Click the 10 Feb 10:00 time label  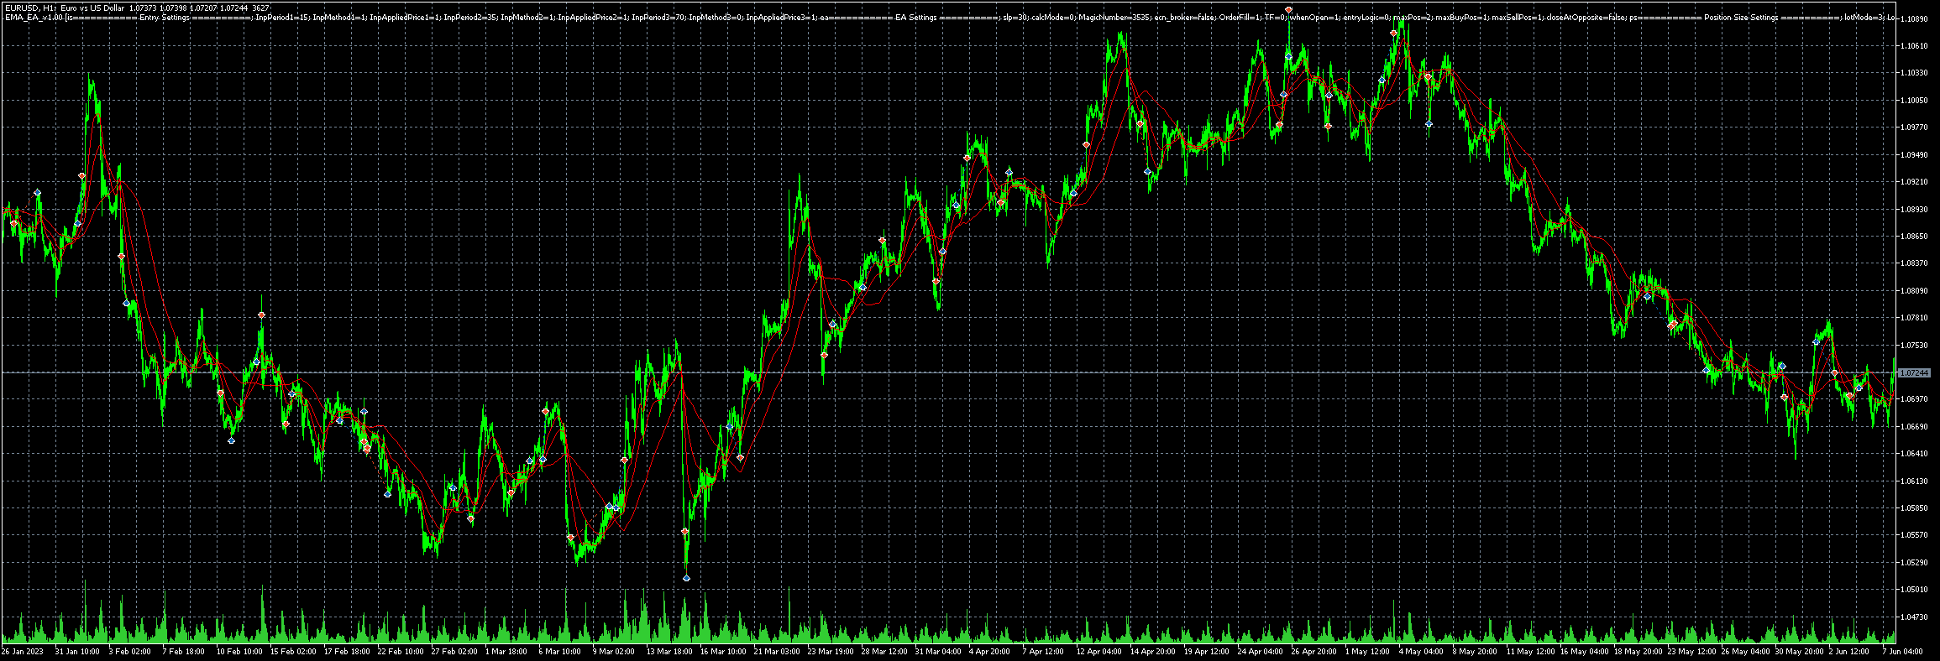[x=239, y=652]
